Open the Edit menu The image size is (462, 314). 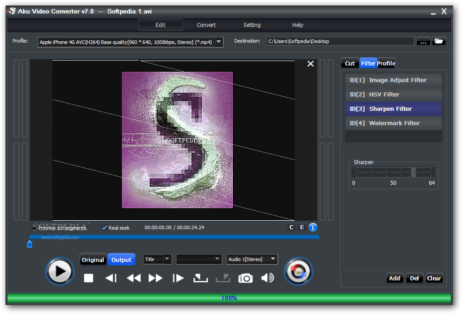161,25
